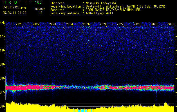This screenshot has height=112, width=177.
Task: Click the kHz axis unit label
Action: point(3,23)
